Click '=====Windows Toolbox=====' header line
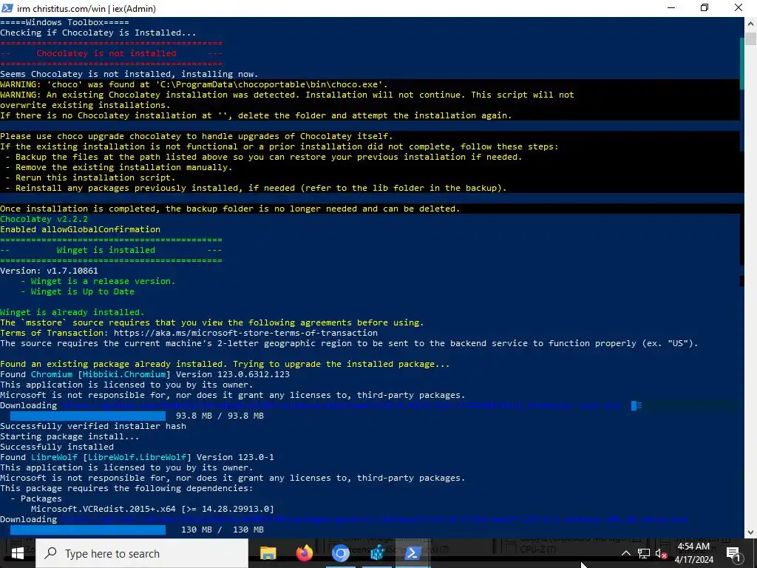The image size is (757, 568). 65,22
